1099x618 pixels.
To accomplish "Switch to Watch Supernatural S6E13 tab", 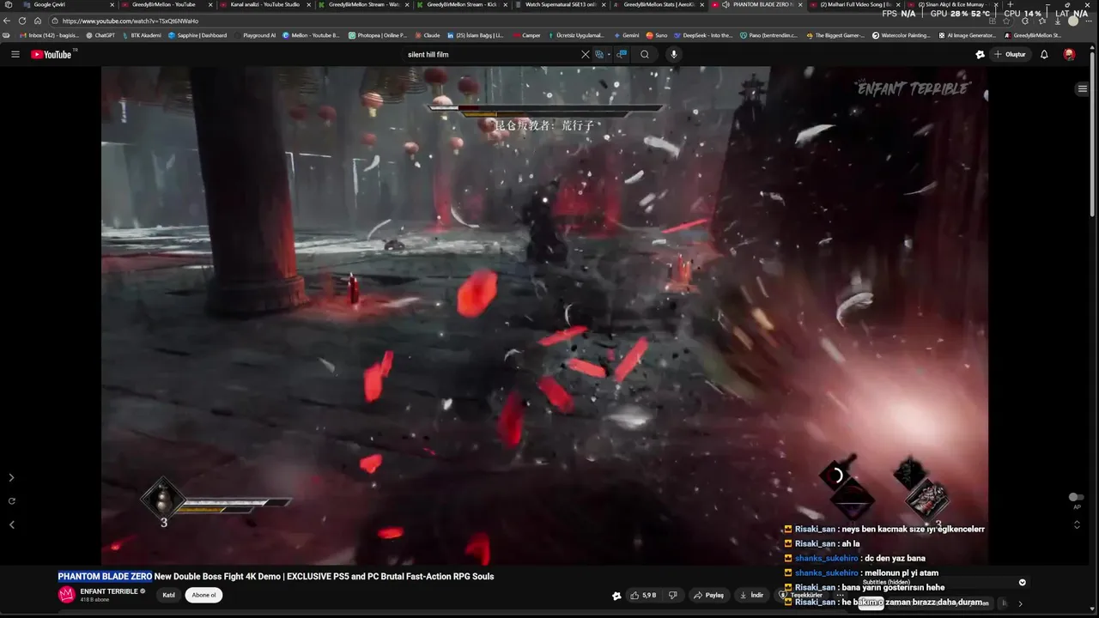I will click(x=561, y=4).
